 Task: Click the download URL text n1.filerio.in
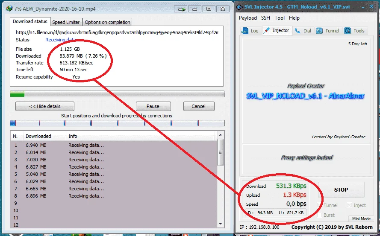(x=117, y=32)
